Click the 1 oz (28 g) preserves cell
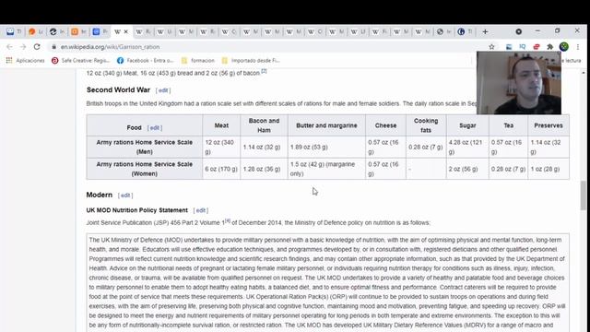The width and height of the screenshot is (590, 332). (x=549, y=169)
